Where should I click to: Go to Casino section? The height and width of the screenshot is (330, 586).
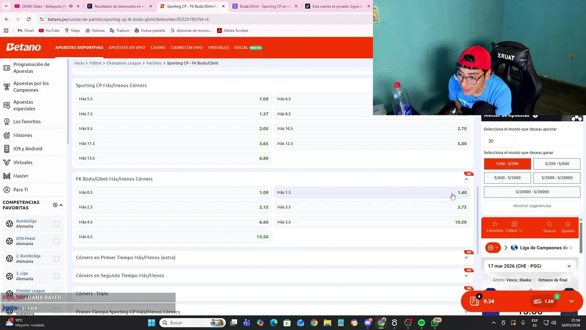tap(158, 48)
